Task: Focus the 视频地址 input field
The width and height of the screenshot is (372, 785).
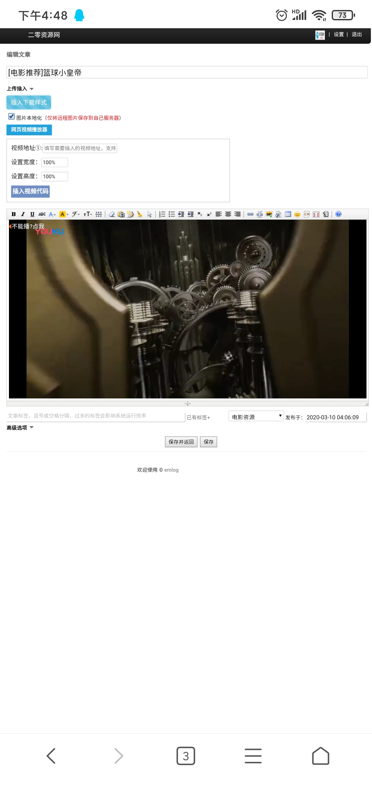Action: point(80,148)
